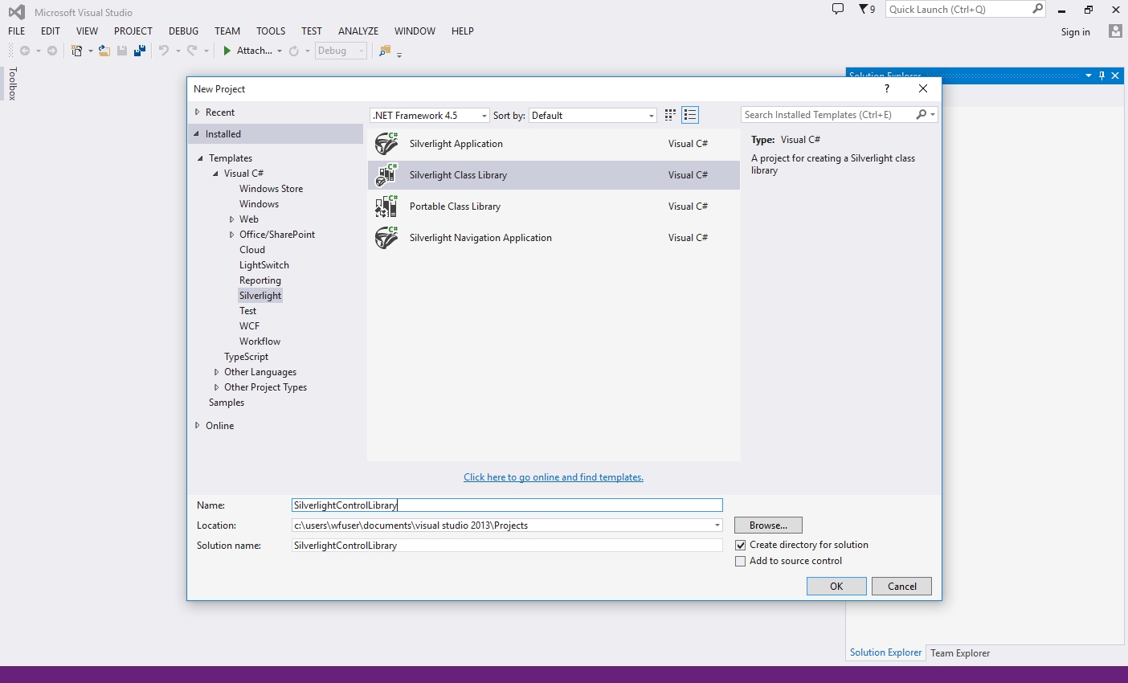Switch template view to medium icons list

point(690,116)
